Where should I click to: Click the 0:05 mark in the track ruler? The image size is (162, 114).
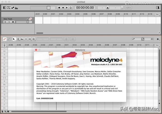coord(86,14)
